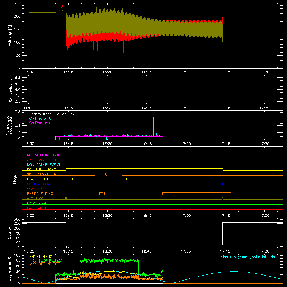Click the PARTICLE_FLAG label
The width and height of the screenshot is (287, 287).
[40, 193]
